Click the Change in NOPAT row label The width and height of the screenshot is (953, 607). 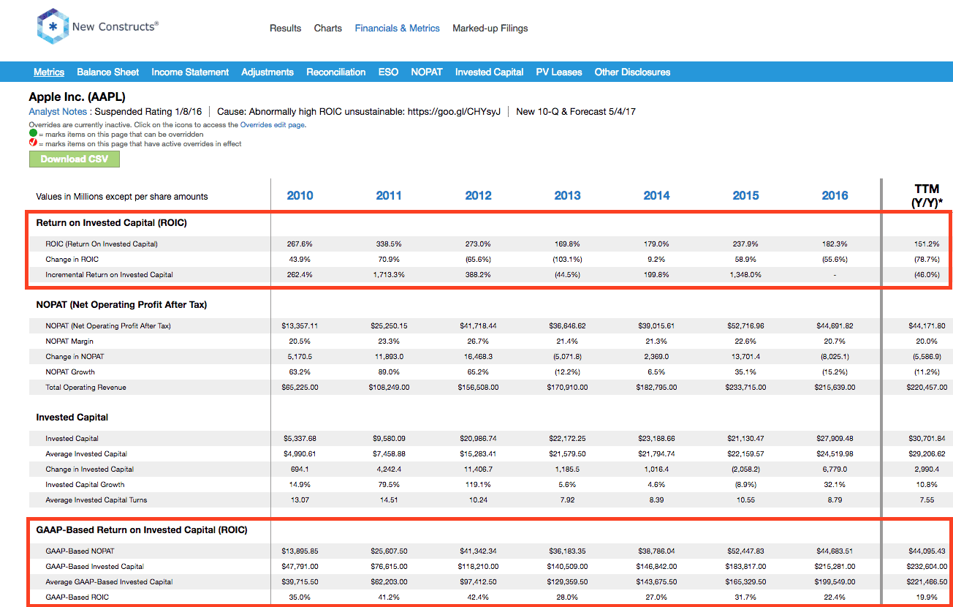click(75, 357)
